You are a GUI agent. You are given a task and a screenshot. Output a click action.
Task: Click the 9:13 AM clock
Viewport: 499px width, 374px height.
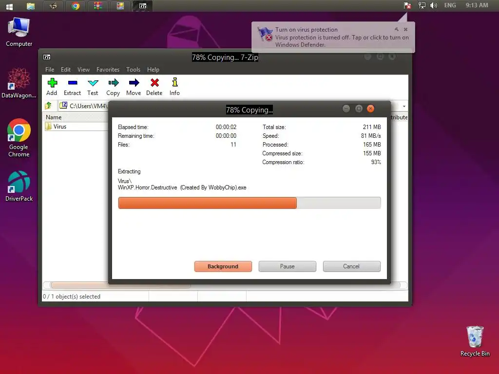pyautogui.click(x=477, y=5)
